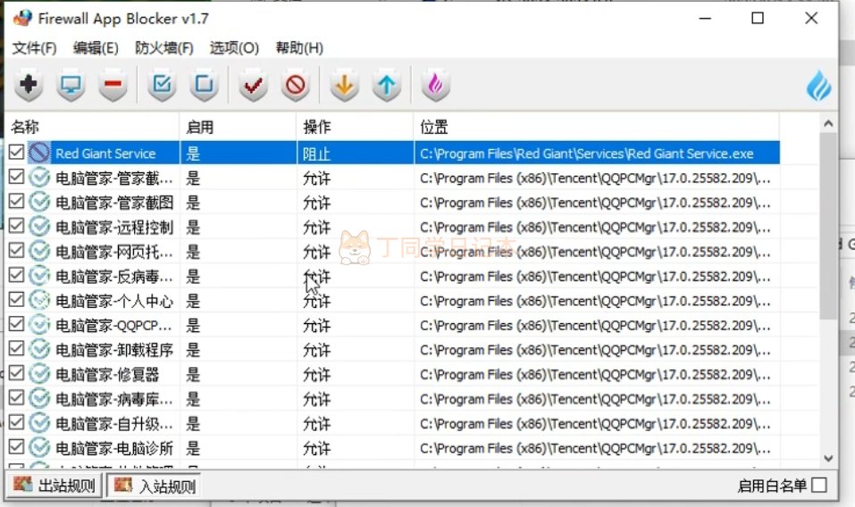Click the scrollbar down arrow
This screenshot has width=855, height=507.
coord(828,459)
